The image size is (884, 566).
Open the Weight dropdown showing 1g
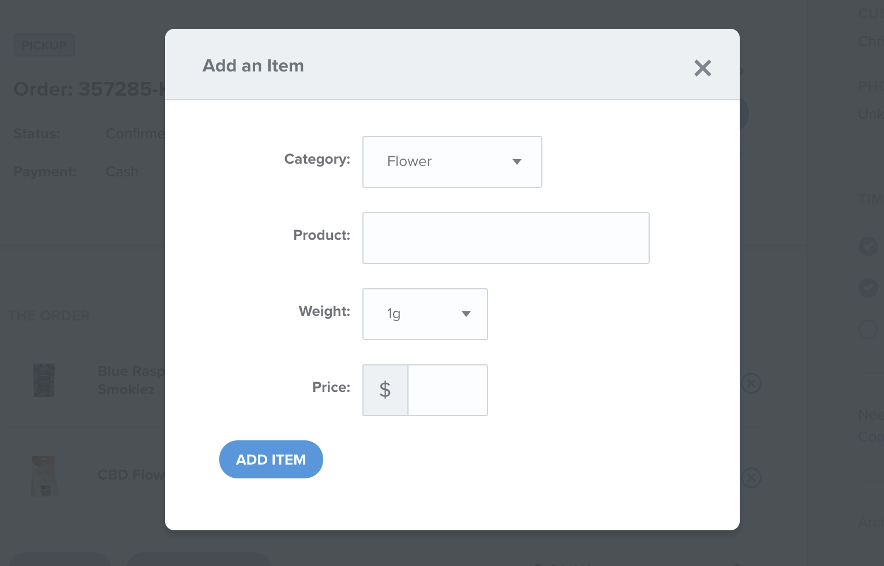coord(425,314)
